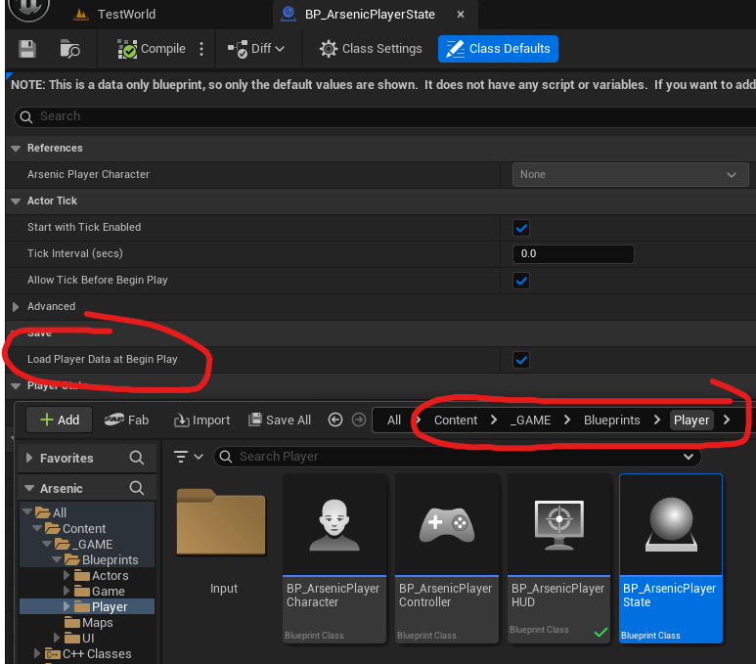Click the Add button in Content Browser
The width and height of the screenshot is (756, 664).
point(60,420)
